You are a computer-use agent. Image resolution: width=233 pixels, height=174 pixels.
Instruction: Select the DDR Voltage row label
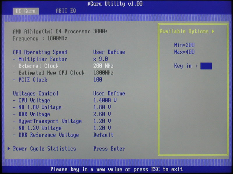(x=34, y=114)
